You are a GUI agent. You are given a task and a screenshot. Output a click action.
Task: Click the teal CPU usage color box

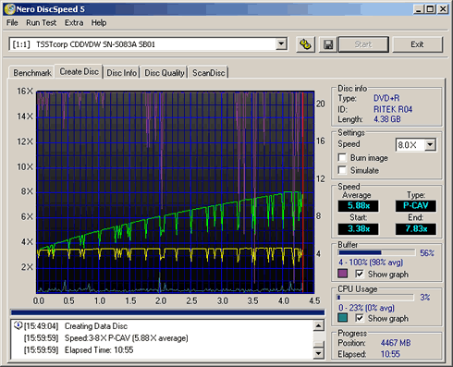[343, 318]
